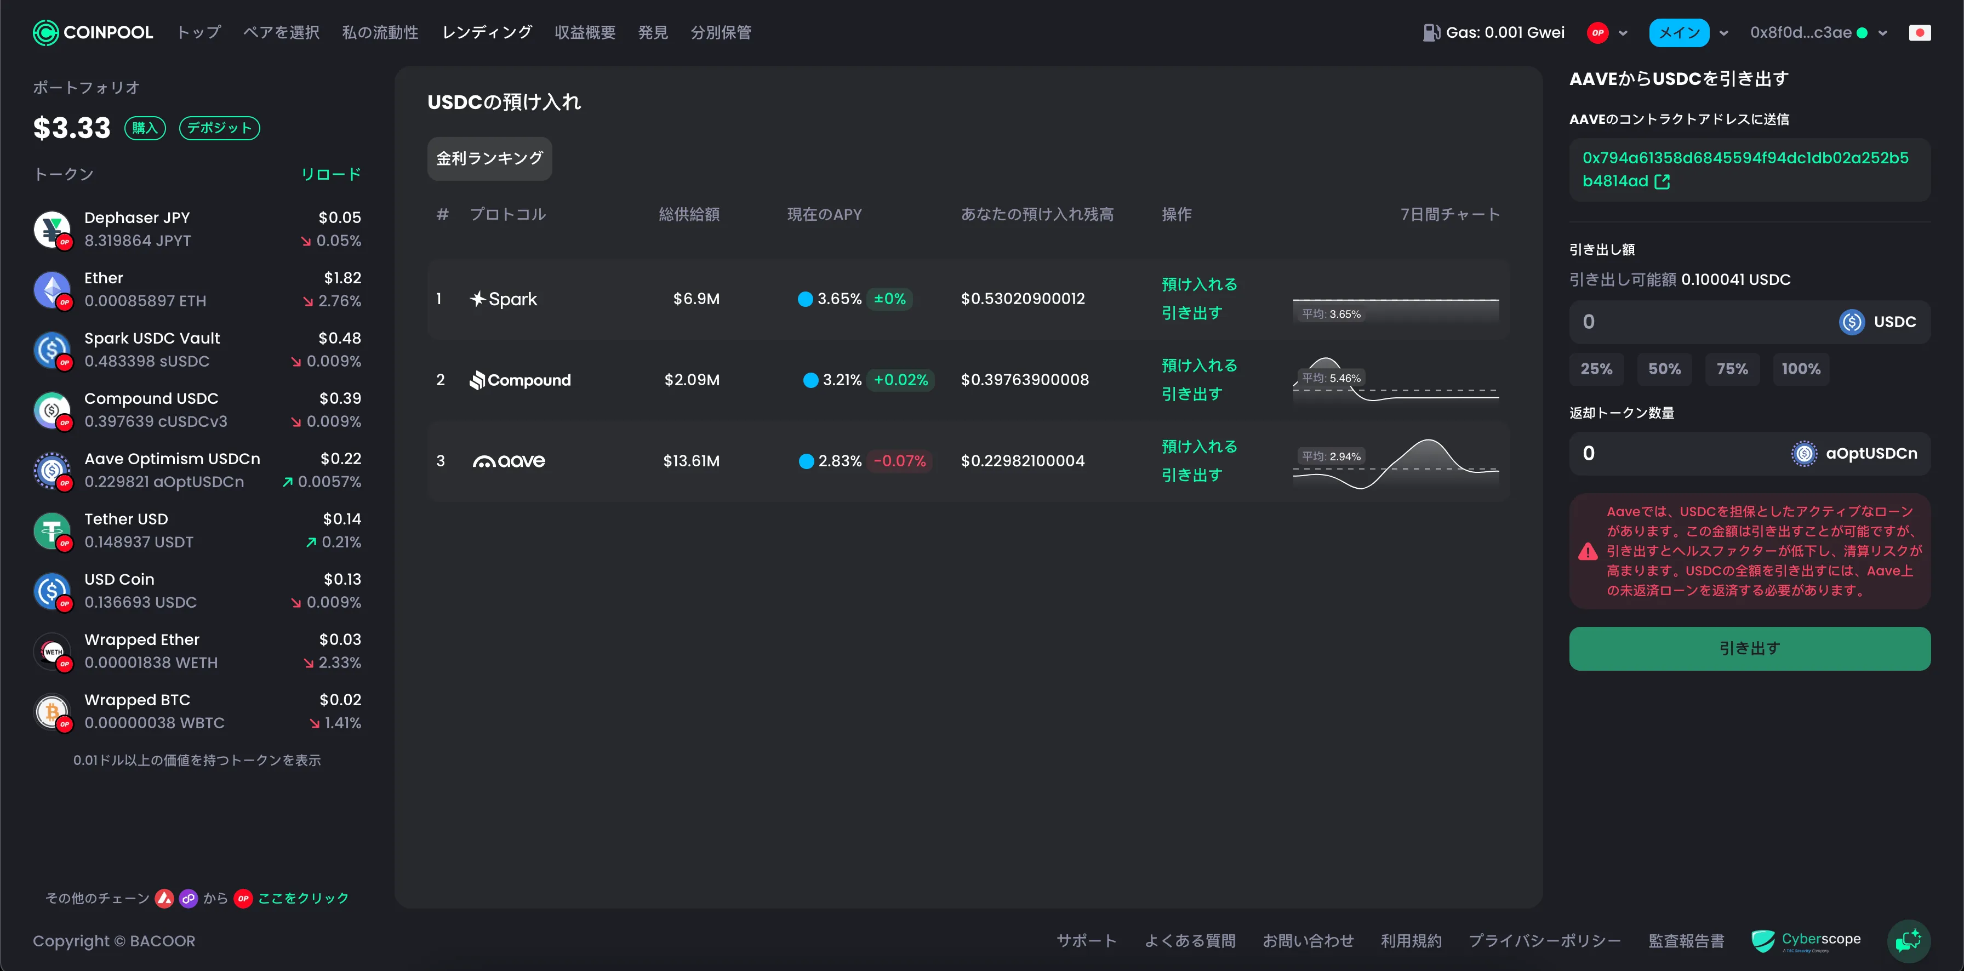Click 預け入れる in the aave row
The image size is (1964, 971).
1200,447
